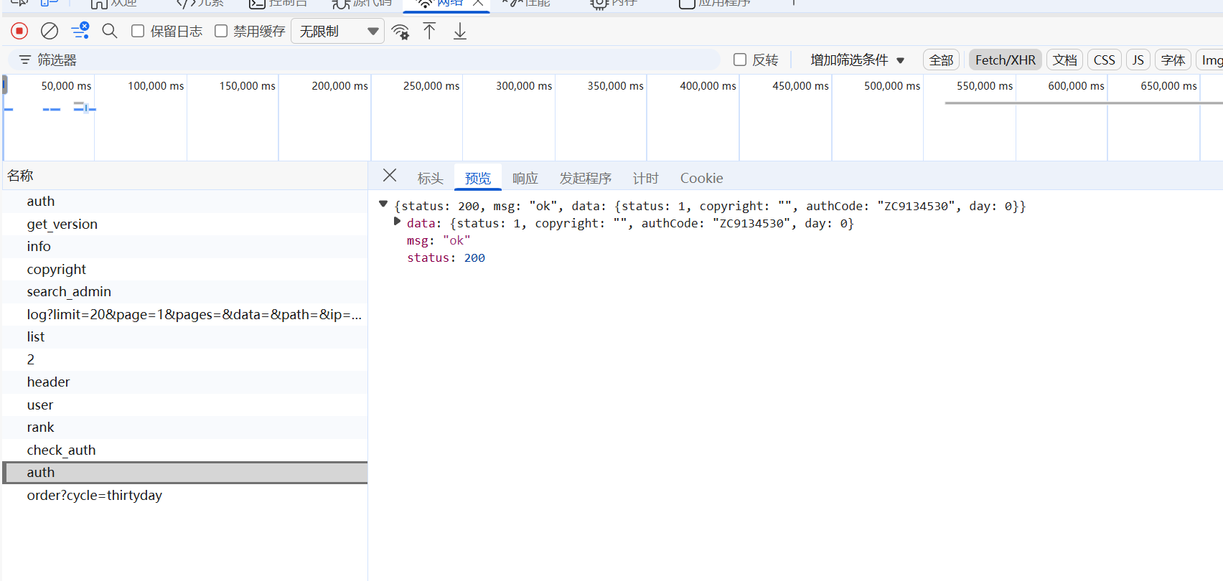Enable the 保留日志 checkbox
1223x581 pixels.
[138, 31]
